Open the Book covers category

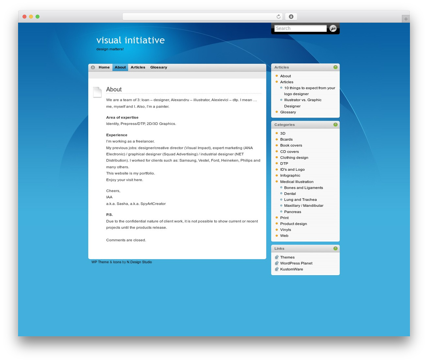[x=291, y=145]
